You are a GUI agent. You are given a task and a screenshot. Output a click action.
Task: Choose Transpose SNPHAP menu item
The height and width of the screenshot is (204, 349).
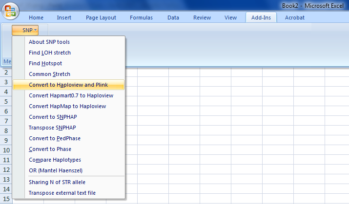click(x=52, y=128)
